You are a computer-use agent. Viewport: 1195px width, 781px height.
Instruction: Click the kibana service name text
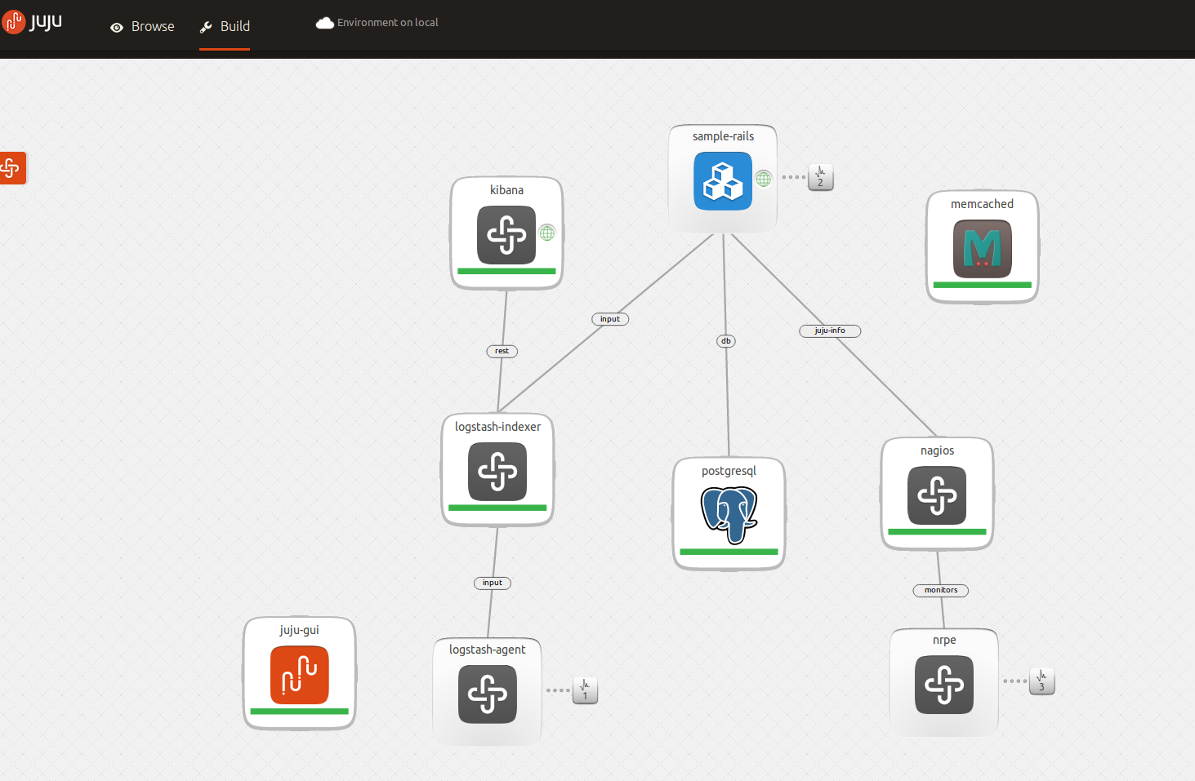tap(506, 190)
